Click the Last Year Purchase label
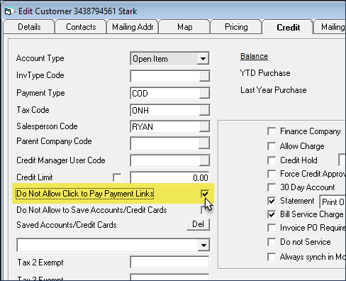 point(274,90)
